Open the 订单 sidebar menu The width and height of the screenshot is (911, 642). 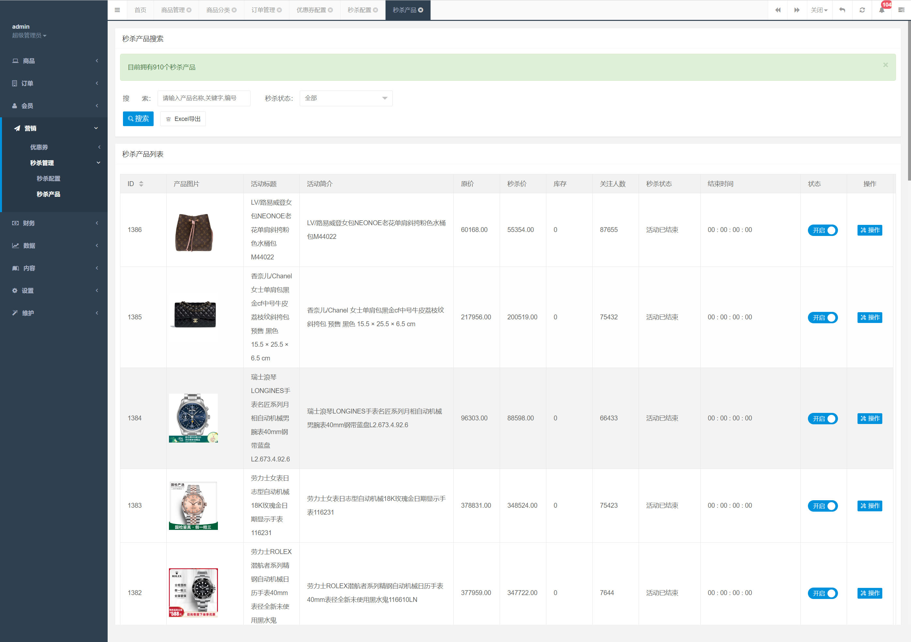click(x=54, y=83)
